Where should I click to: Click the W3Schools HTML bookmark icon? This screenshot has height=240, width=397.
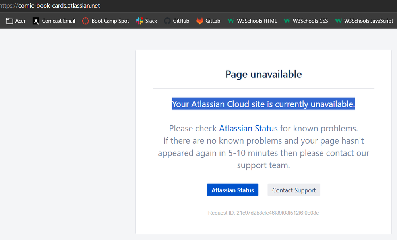[231, 21]
